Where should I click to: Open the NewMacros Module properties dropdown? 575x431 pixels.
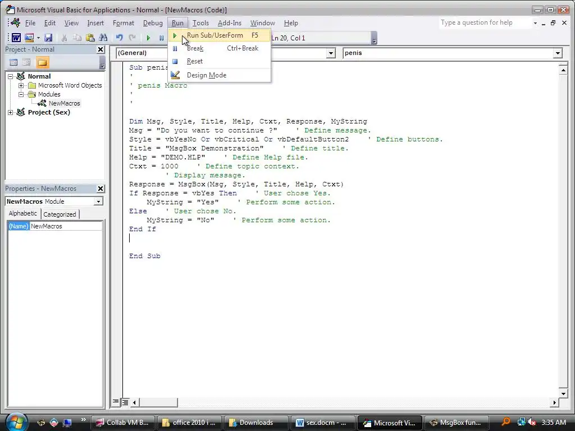pyautogui.click(x=98, y=201)
